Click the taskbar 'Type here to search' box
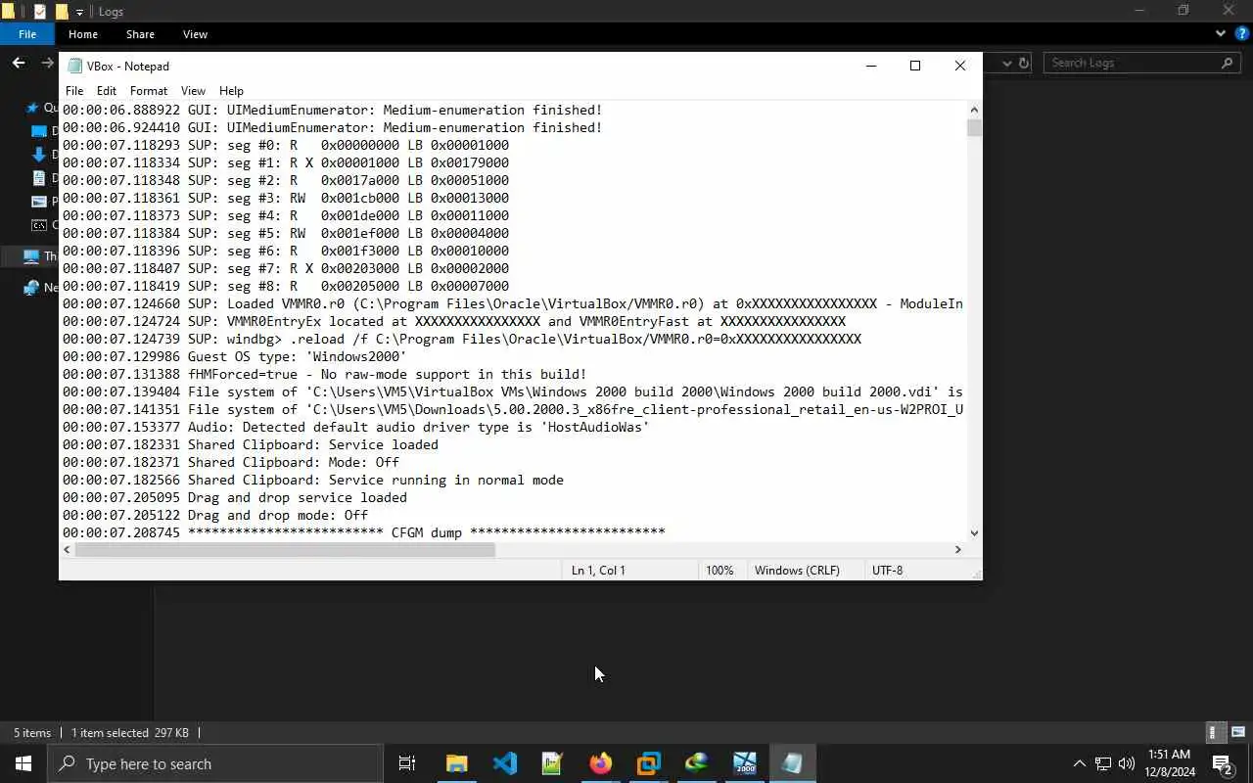Viewport: 1253px width, 783px height. [x=215, y=763]
